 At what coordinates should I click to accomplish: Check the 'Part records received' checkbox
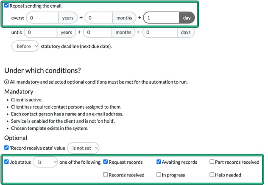[212, 162]
